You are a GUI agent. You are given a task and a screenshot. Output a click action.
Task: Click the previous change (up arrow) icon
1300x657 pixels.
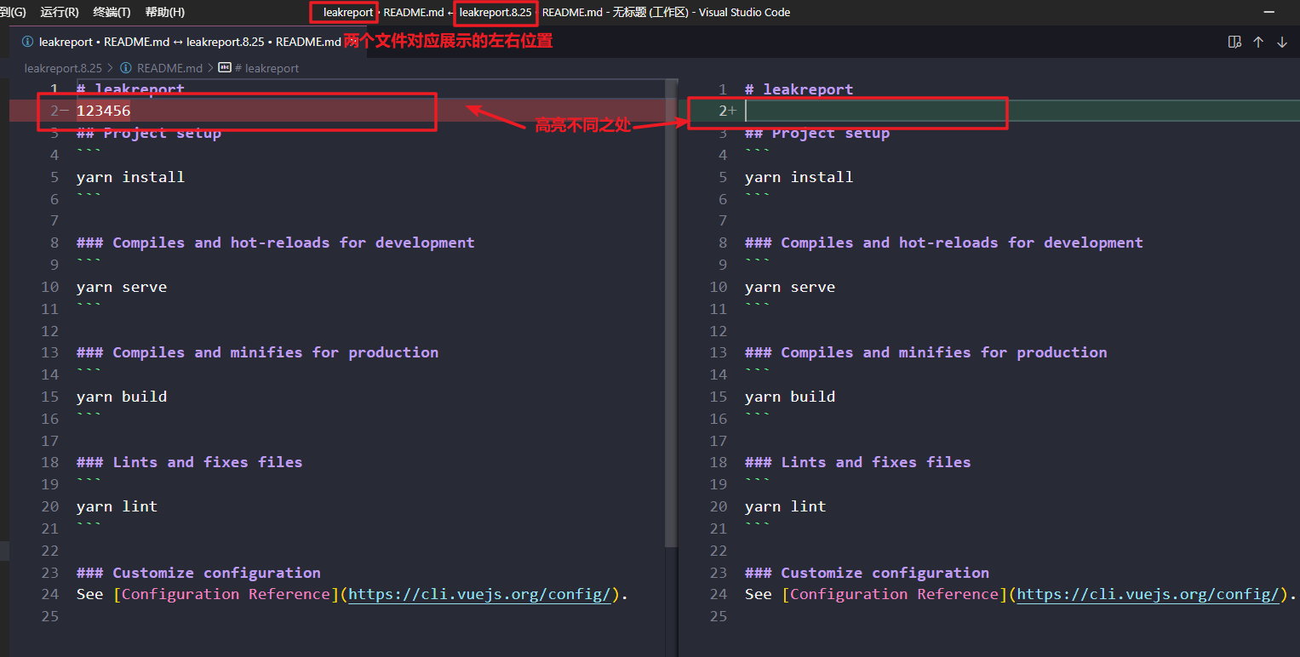coord(1258,41)
